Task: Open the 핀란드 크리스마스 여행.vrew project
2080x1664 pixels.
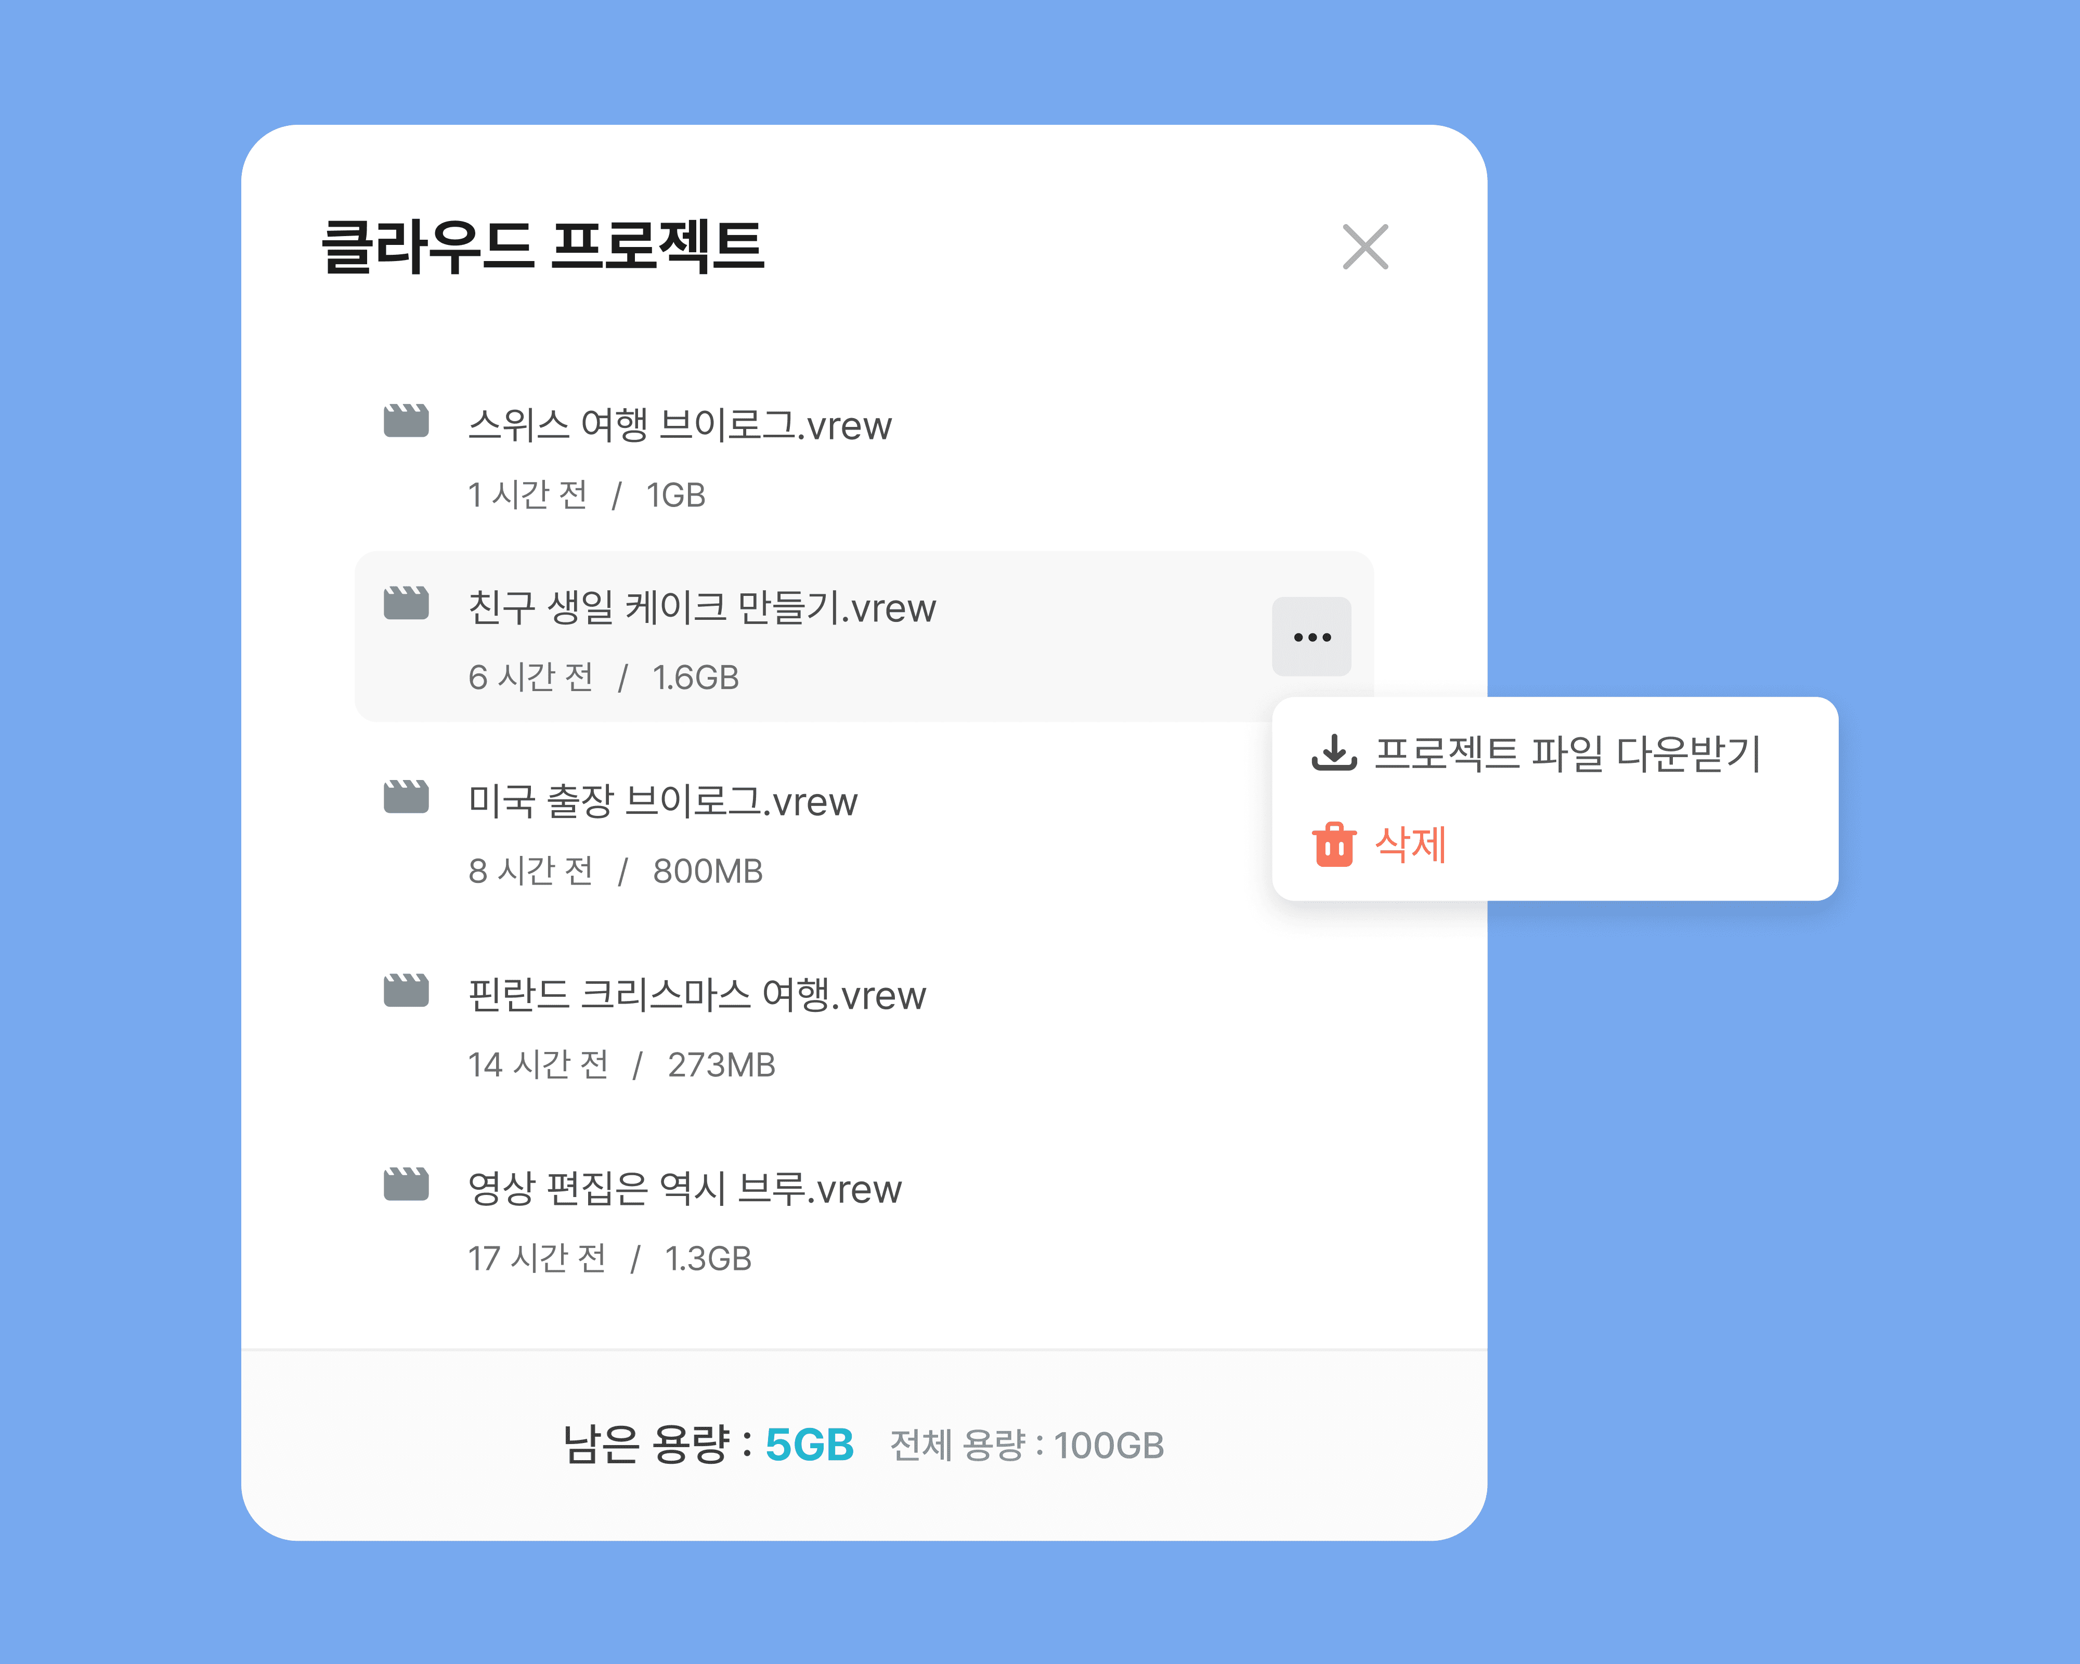Action: coord(697,995)
